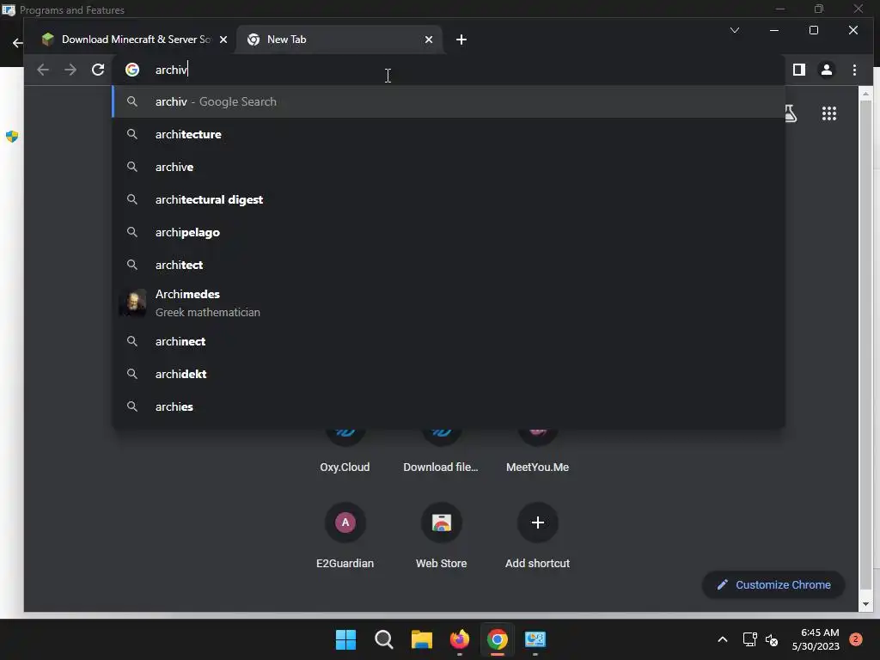This screenshot has width=880, height=660.
Task: Click the Add shortcut plus button
Action: click(x=538, y=522)
